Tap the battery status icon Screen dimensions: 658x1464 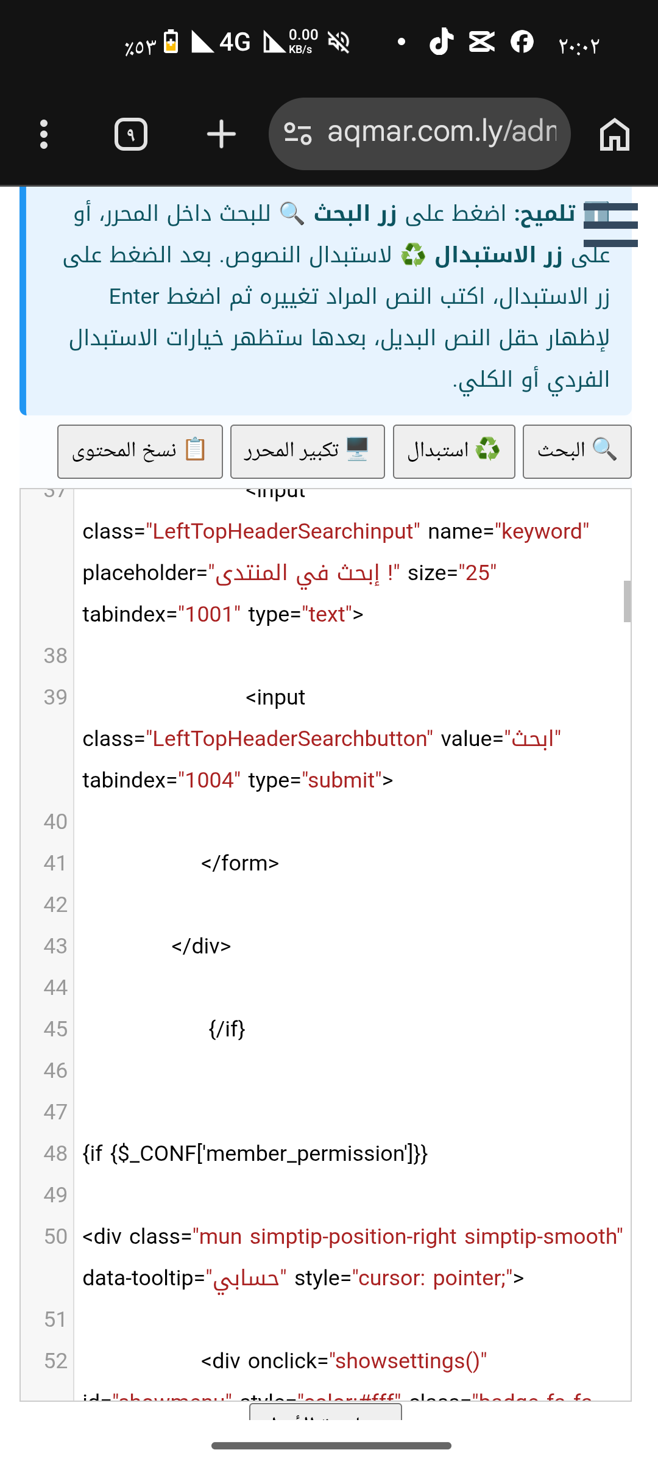(171, 43)
